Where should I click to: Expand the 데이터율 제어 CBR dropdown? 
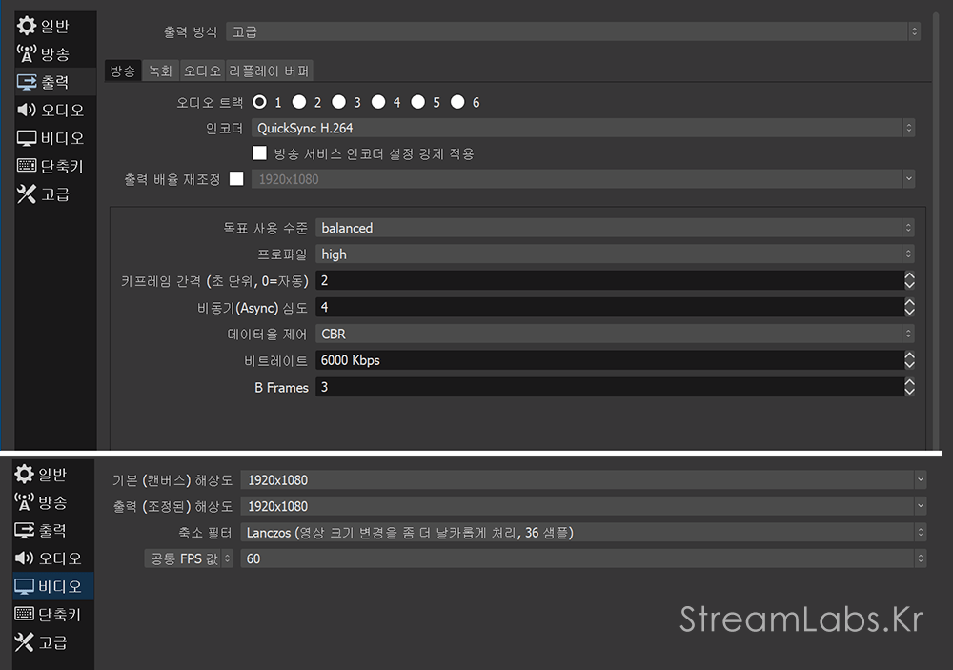point(615,334)
